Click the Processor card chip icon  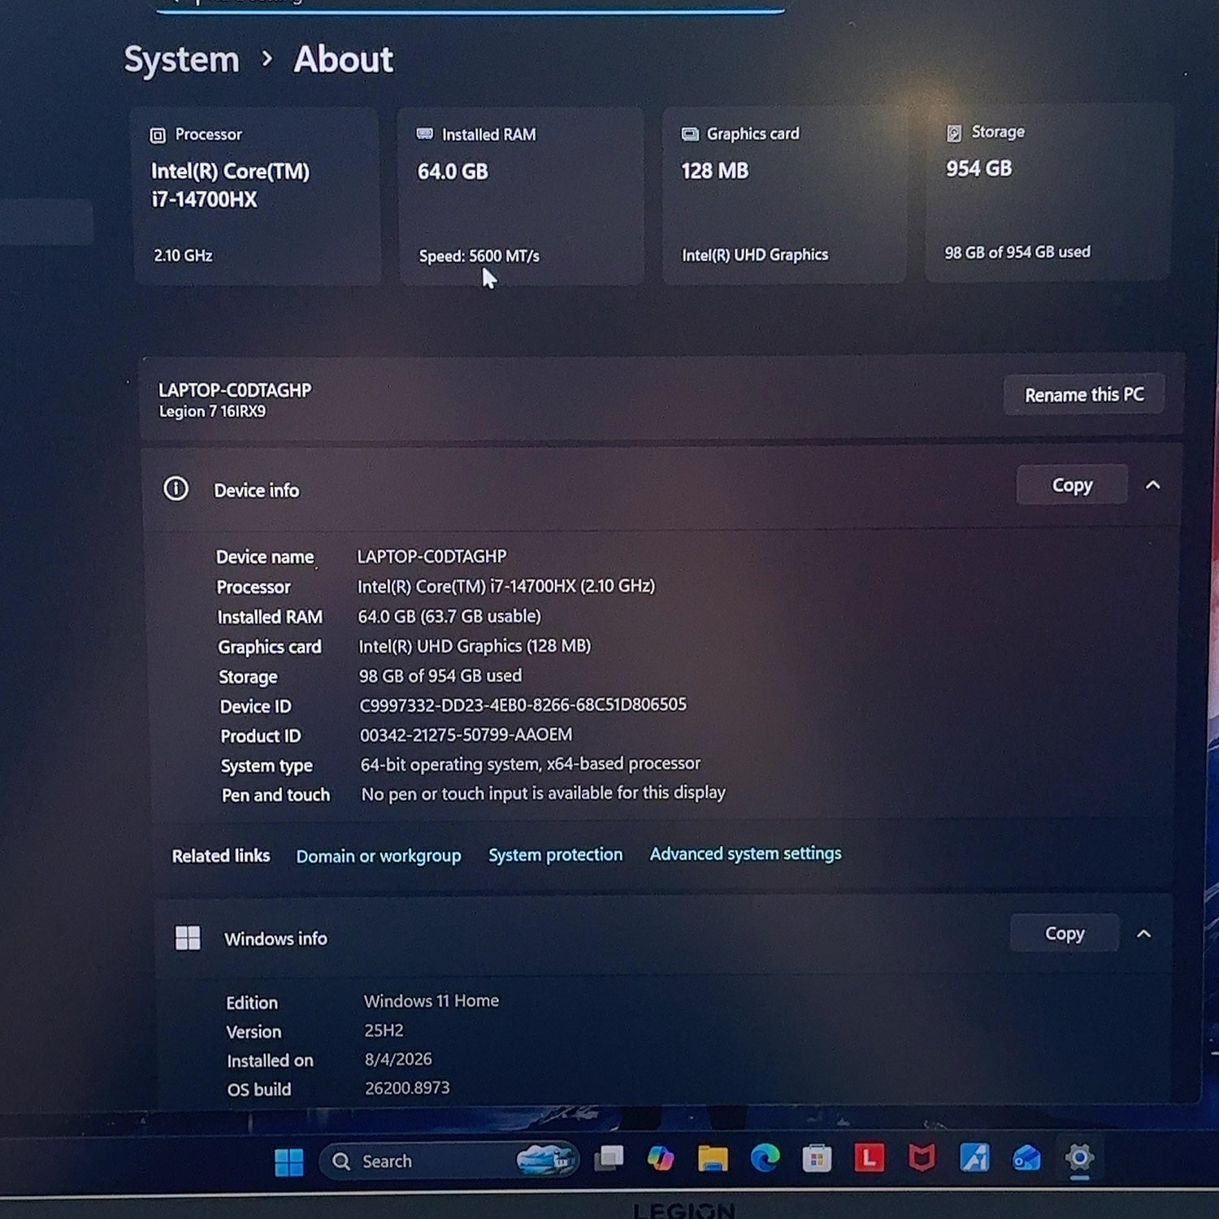point(158,136)
